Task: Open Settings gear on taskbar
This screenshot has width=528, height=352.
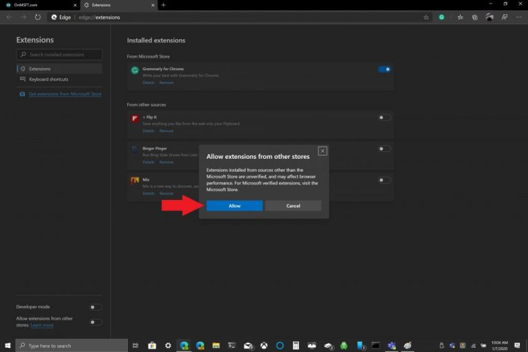Action: click(x=168, y=346)
